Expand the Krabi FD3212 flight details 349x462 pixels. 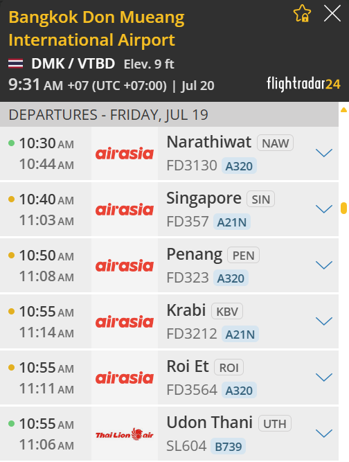coord(324,321)
